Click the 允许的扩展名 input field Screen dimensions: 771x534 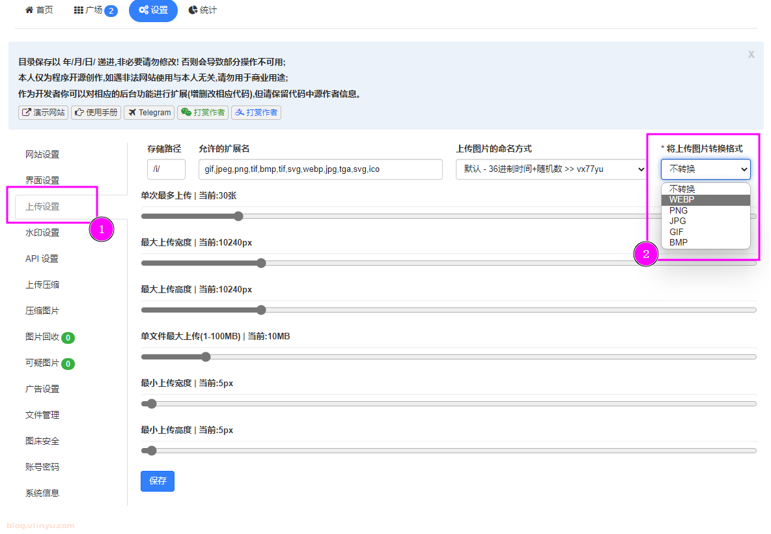click(x=320, y=169)
